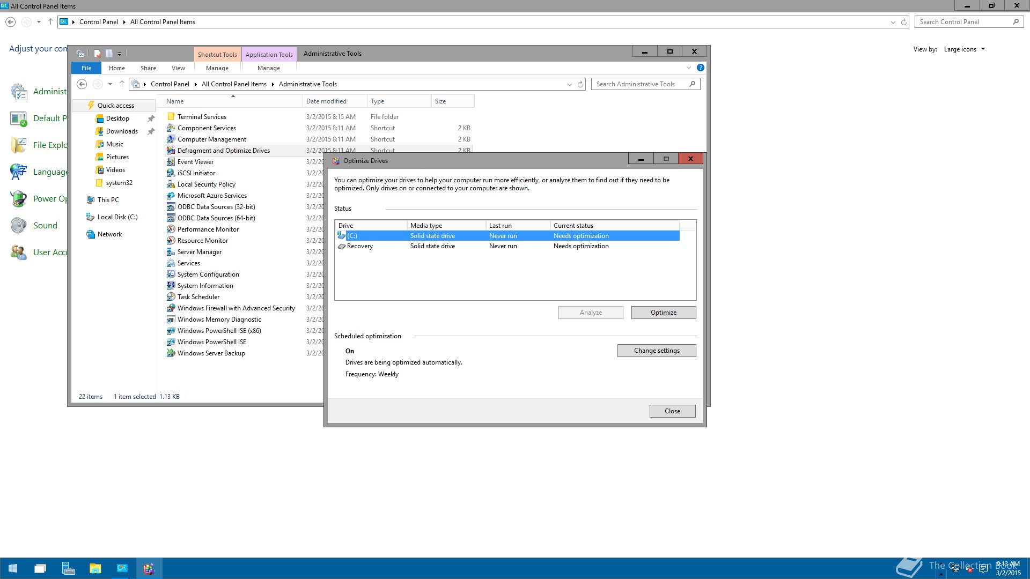This screenshot has width=1030, height=579.
Task: Go back in Administrative Tools window
Action: [x=82, y=84]
